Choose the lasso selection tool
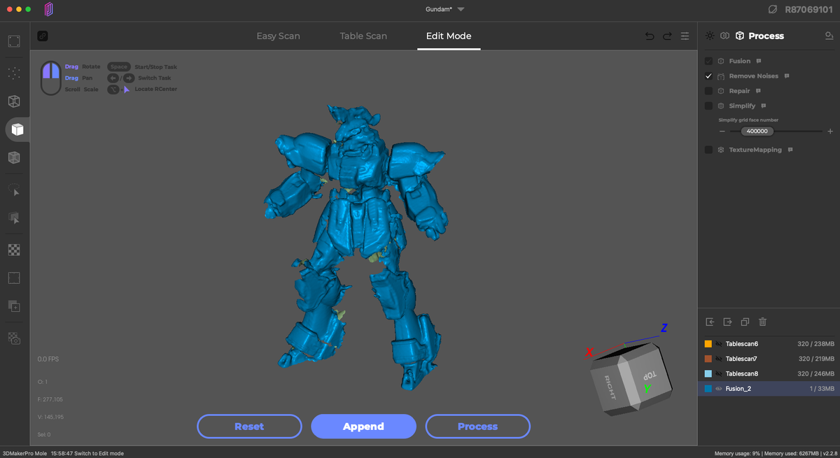The image size is (840, 458). pos(14,190)
